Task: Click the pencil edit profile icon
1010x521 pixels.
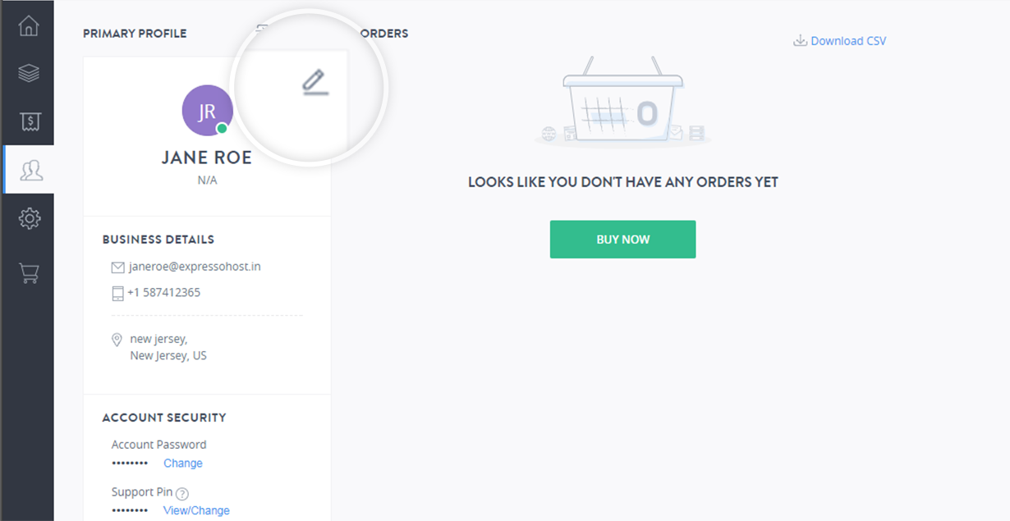Action: tap(314, 82)
